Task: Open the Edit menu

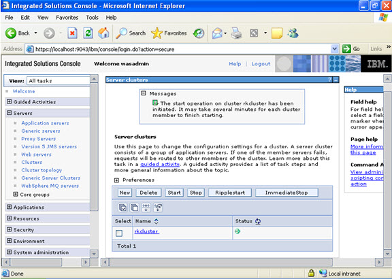Action: pyautogui.click(x=25, y=18)
